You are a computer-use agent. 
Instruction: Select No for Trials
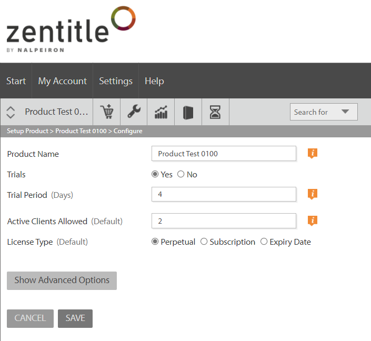pos(181,174)
